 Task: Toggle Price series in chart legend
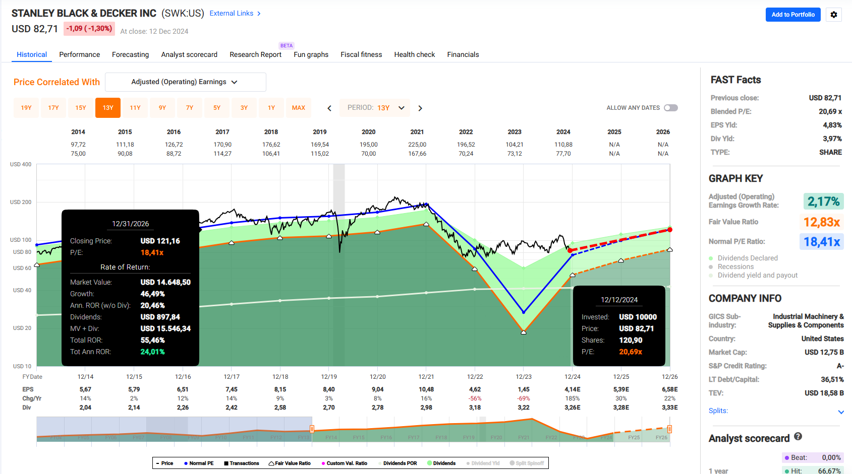[x=164, y=463]
